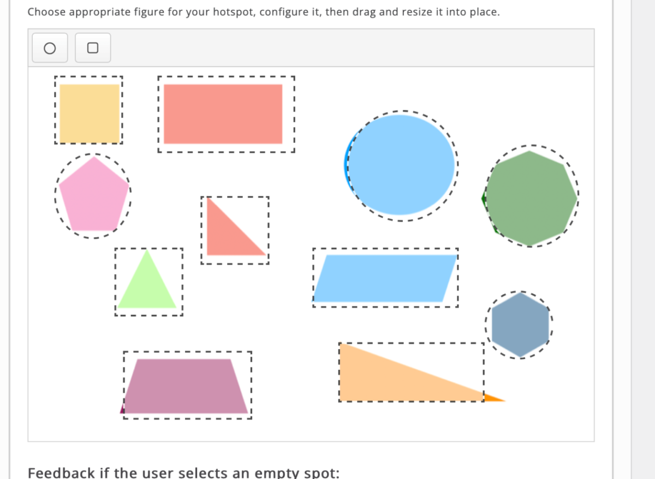This screenshot has width=655, height=479.
Task: Click the dark green sliver beside the octagon
Action: click(x=484, y=200)
